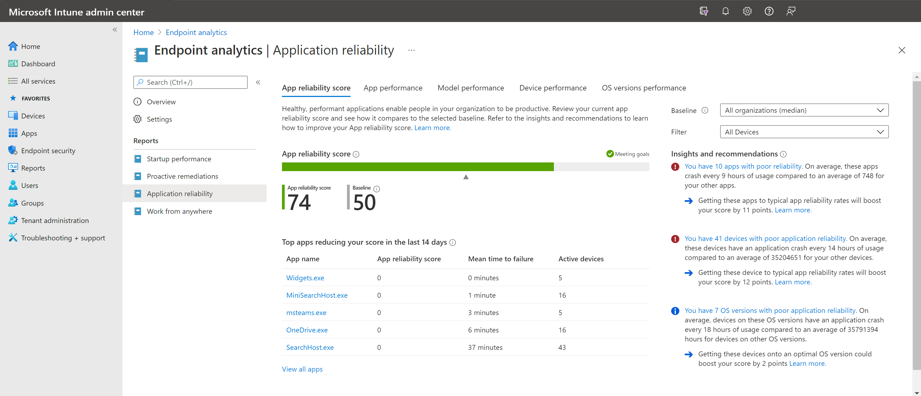Click the Insights and recommendations info icon
Viewport: 921px width, 396px height.
coord(783,154)
